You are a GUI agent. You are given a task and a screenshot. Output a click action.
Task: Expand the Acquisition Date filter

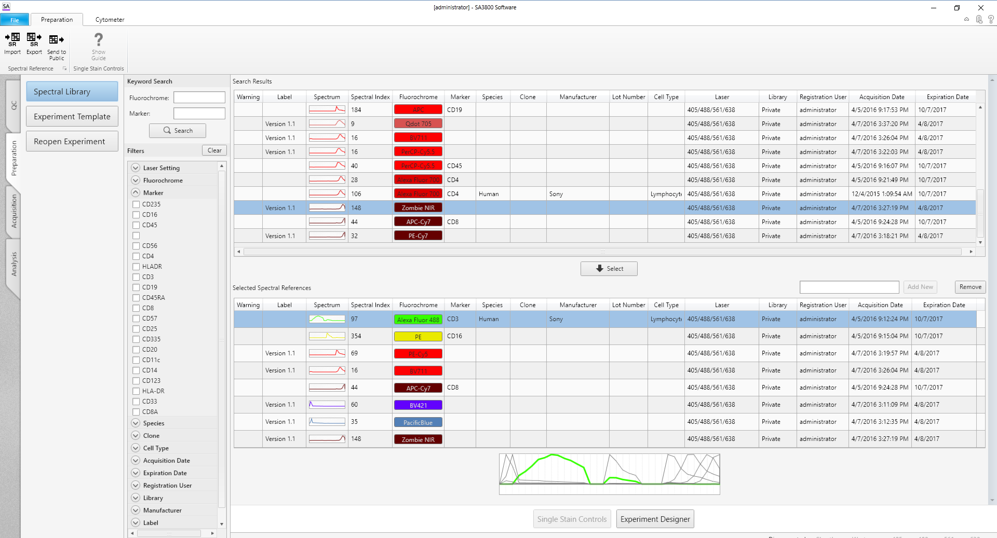tap(136, 460)
